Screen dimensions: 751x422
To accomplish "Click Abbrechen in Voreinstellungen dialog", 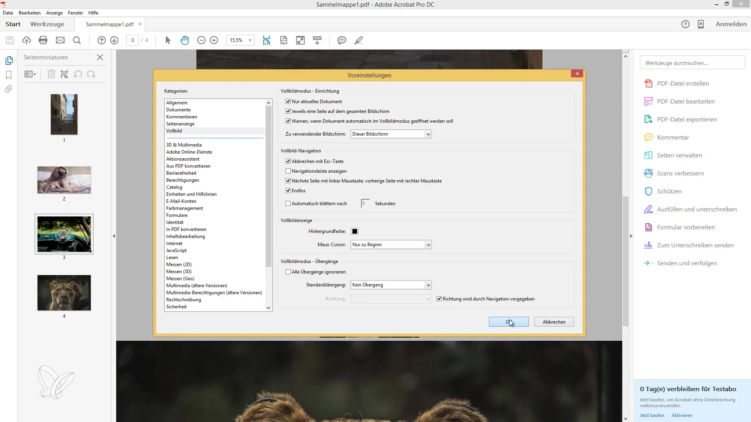I will tap(554, 322).
